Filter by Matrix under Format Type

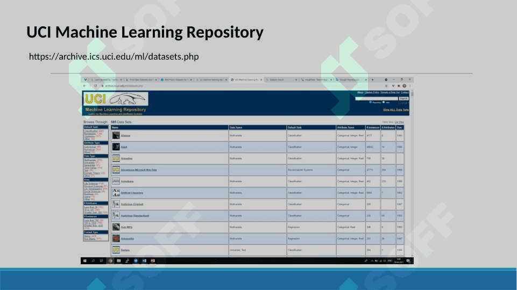click(87, 236)
